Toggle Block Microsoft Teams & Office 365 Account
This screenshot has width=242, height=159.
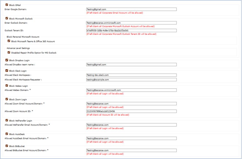pyautogui.click(x=9, y=41)
